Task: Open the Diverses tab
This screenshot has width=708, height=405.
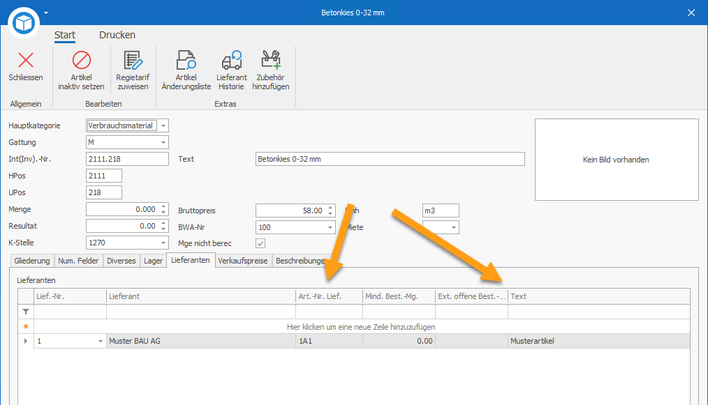Action: 121,261
